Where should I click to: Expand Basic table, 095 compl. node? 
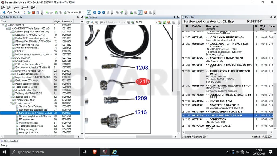click(x=11, y=80)
